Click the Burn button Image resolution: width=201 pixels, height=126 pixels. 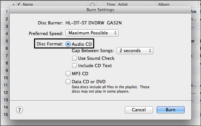(171, 110)
